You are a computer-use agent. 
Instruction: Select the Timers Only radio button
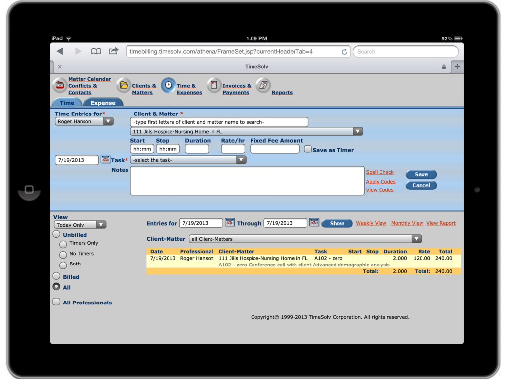point(63,243)
